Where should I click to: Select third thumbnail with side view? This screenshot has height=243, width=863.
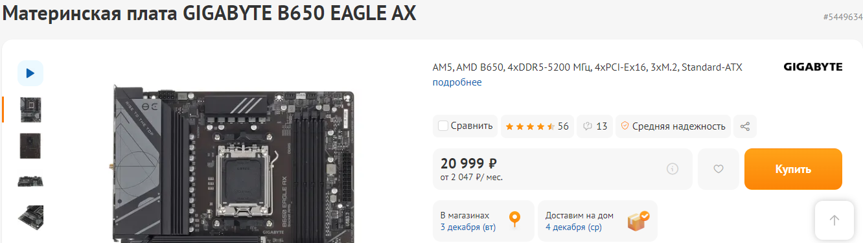(x=30, y=181)
